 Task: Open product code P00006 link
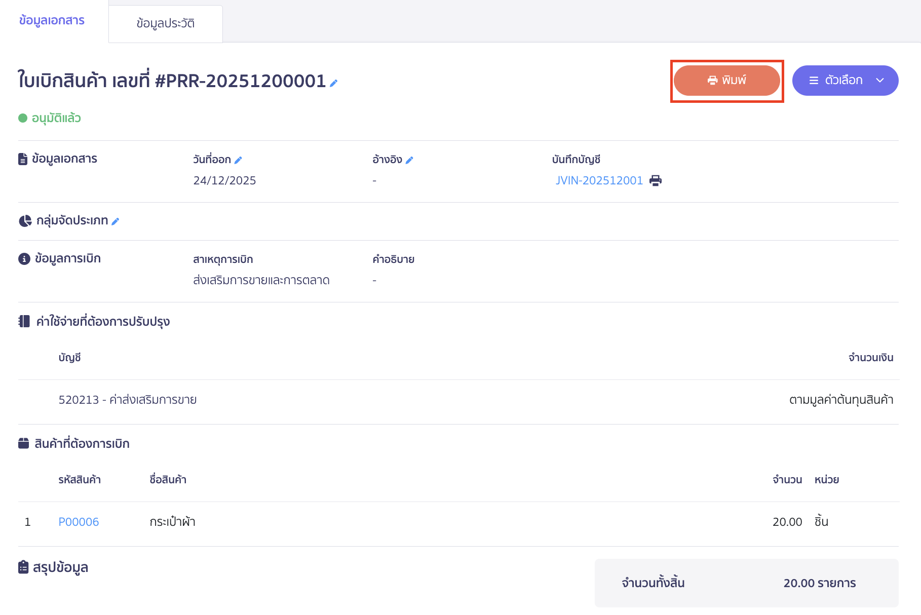[x=79, y=522]
